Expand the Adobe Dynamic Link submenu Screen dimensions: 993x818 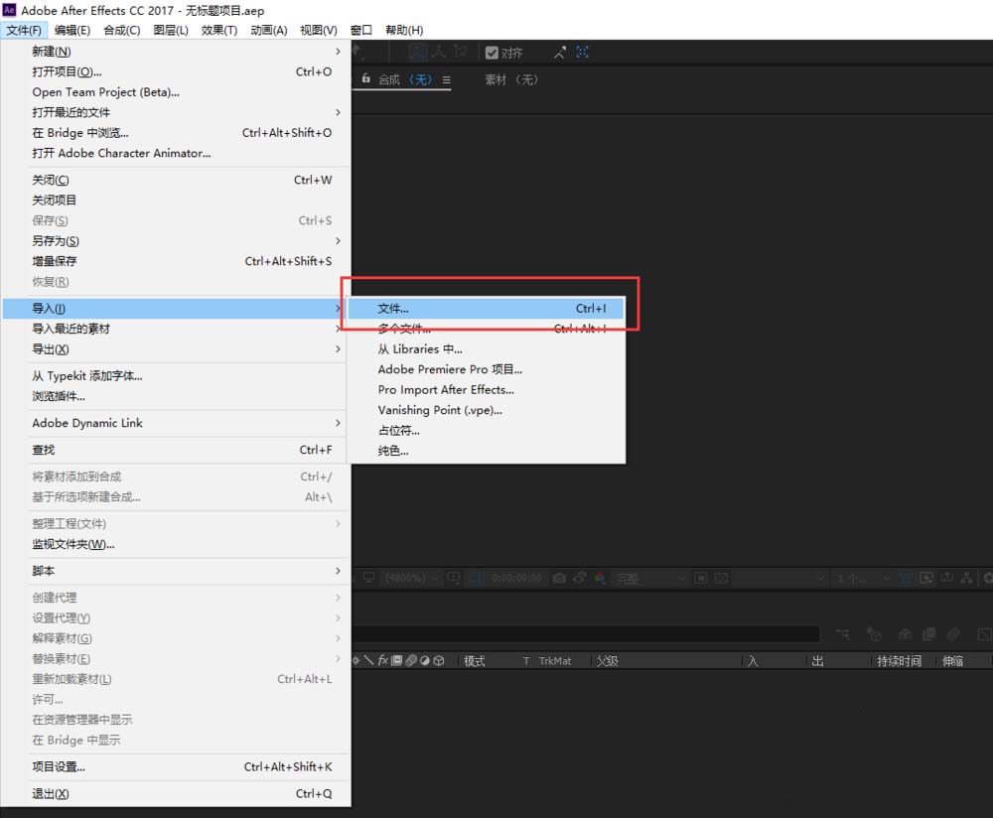[176, 423]
